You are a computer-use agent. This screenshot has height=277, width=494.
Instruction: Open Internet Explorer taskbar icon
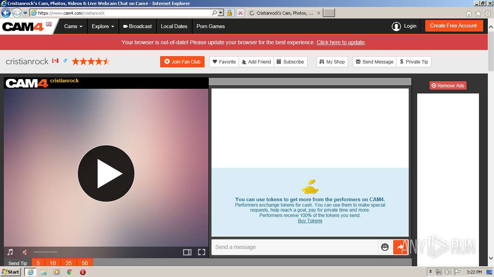(30, 272)
